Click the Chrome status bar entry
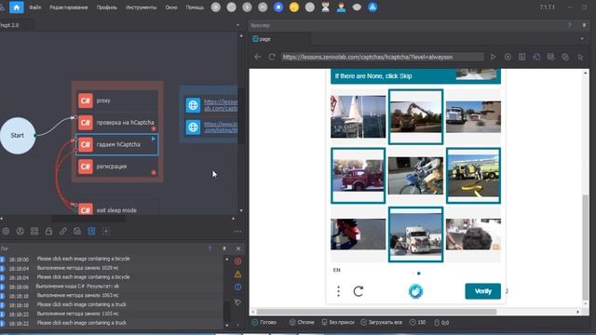The height and width of the screenshot is (335, 596). pyautogui.click(x=302, y=323)
